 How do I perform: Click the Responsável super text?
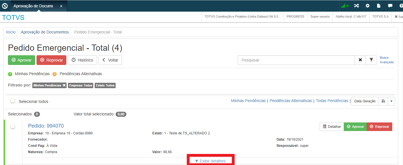[x=304, y=146]
